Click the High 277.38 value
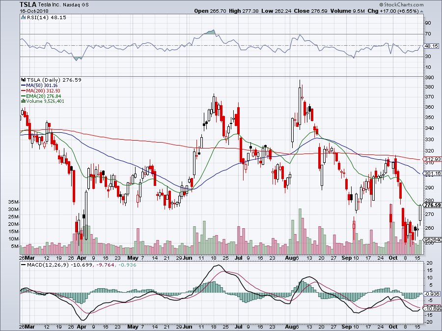This screenshot has width=442, height=331. 244,11
